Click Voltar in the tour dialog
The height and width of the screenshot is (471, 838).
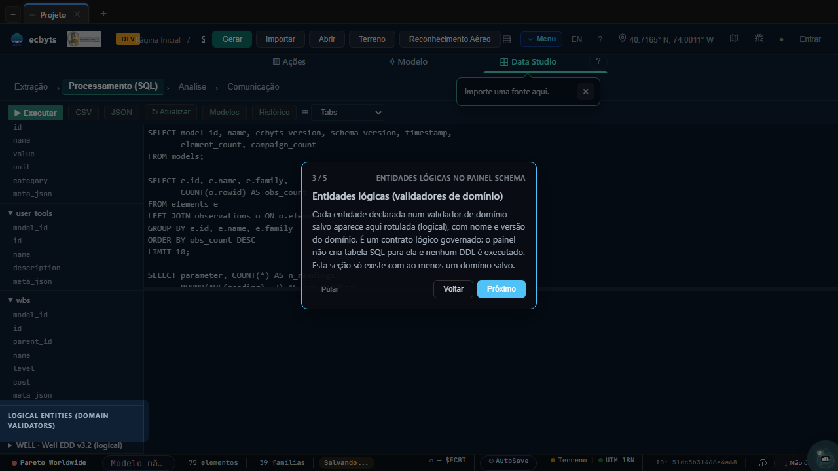point(453,289)
